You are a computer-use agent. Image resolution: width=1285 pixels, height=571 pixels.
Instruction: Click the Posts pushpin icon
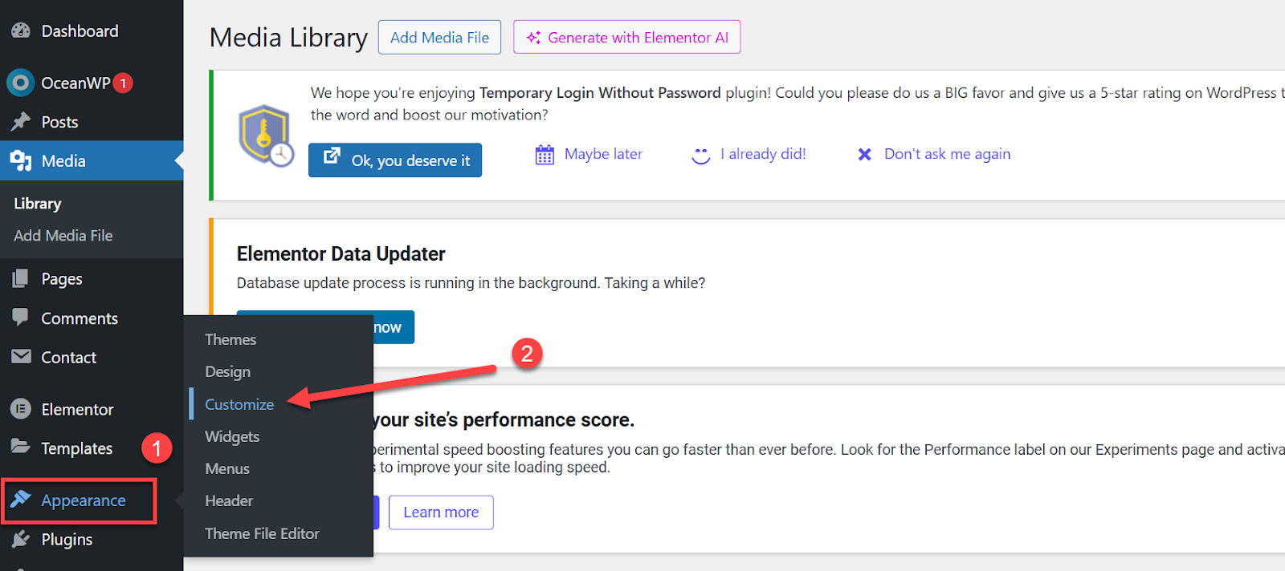20,122
